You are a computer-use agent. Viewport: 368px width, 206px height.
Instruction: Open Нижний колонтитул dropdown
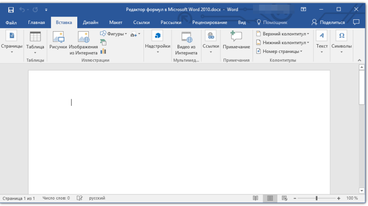click(x=282, y=42)
